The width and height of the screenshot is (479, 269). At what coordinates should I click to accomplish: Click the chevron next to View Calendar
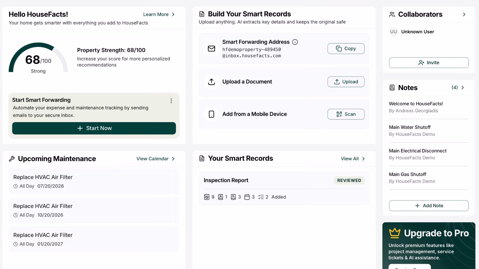point(173,159)
